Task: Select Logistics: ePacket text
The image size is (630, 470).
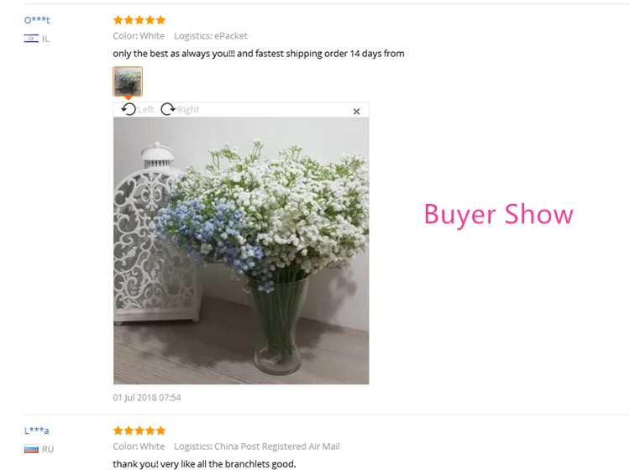Action: pyautogui.click(x=211, y=36)
